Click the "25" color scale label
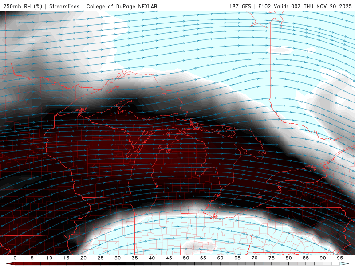 click(x=101, y=258)
